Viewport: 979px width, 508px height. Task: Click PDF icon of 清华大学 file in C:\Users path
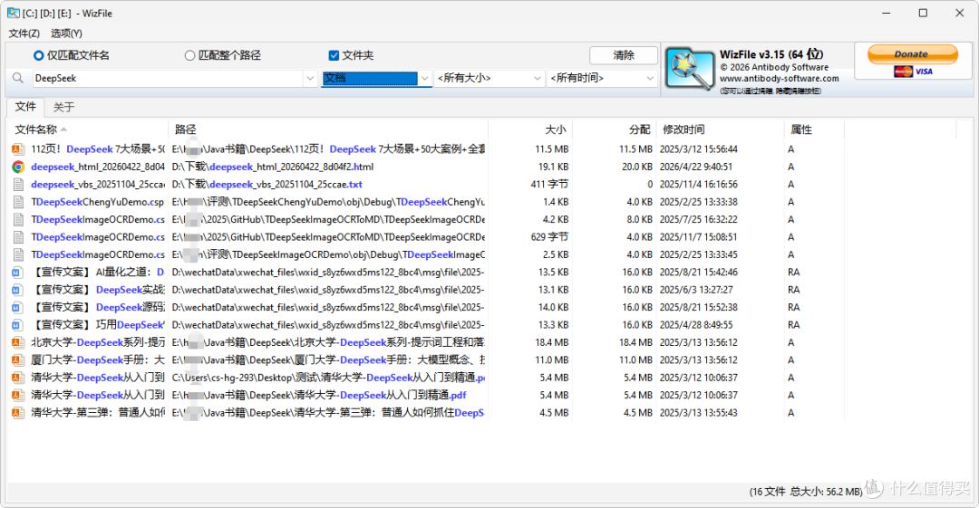(x=18, y=378)
